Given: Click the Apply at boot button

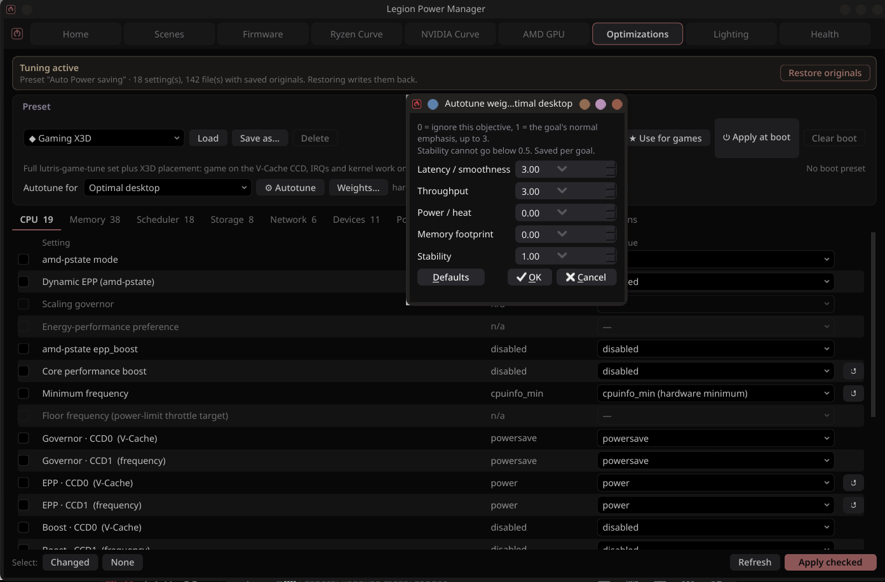Looking at the screenshot, I should pos(757,138).
